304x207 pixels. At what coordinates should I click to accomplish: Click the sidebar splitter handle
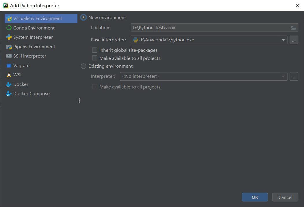point(79,101)
